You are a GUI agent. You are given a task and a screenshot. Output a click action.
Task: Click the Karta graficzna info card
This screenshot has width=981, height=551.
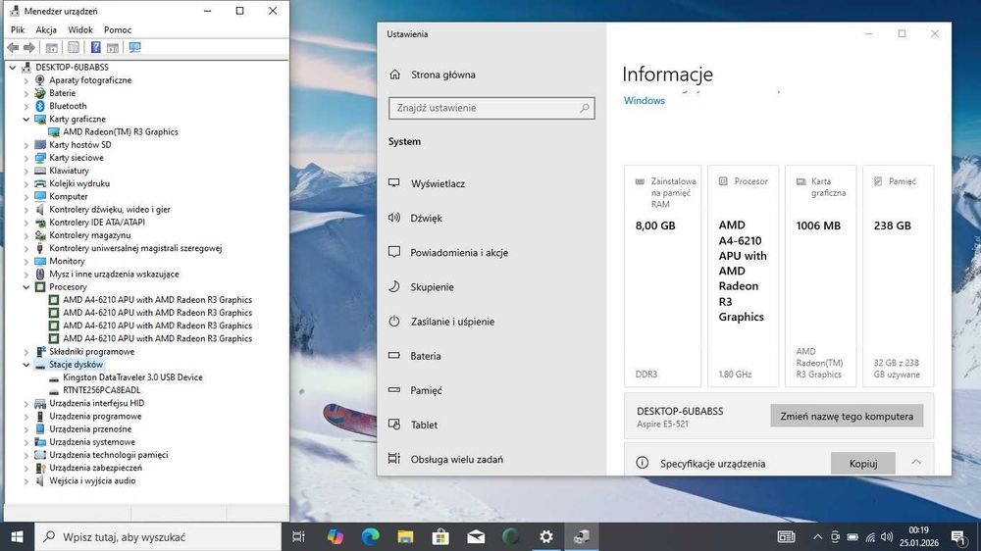click(820, 276)
